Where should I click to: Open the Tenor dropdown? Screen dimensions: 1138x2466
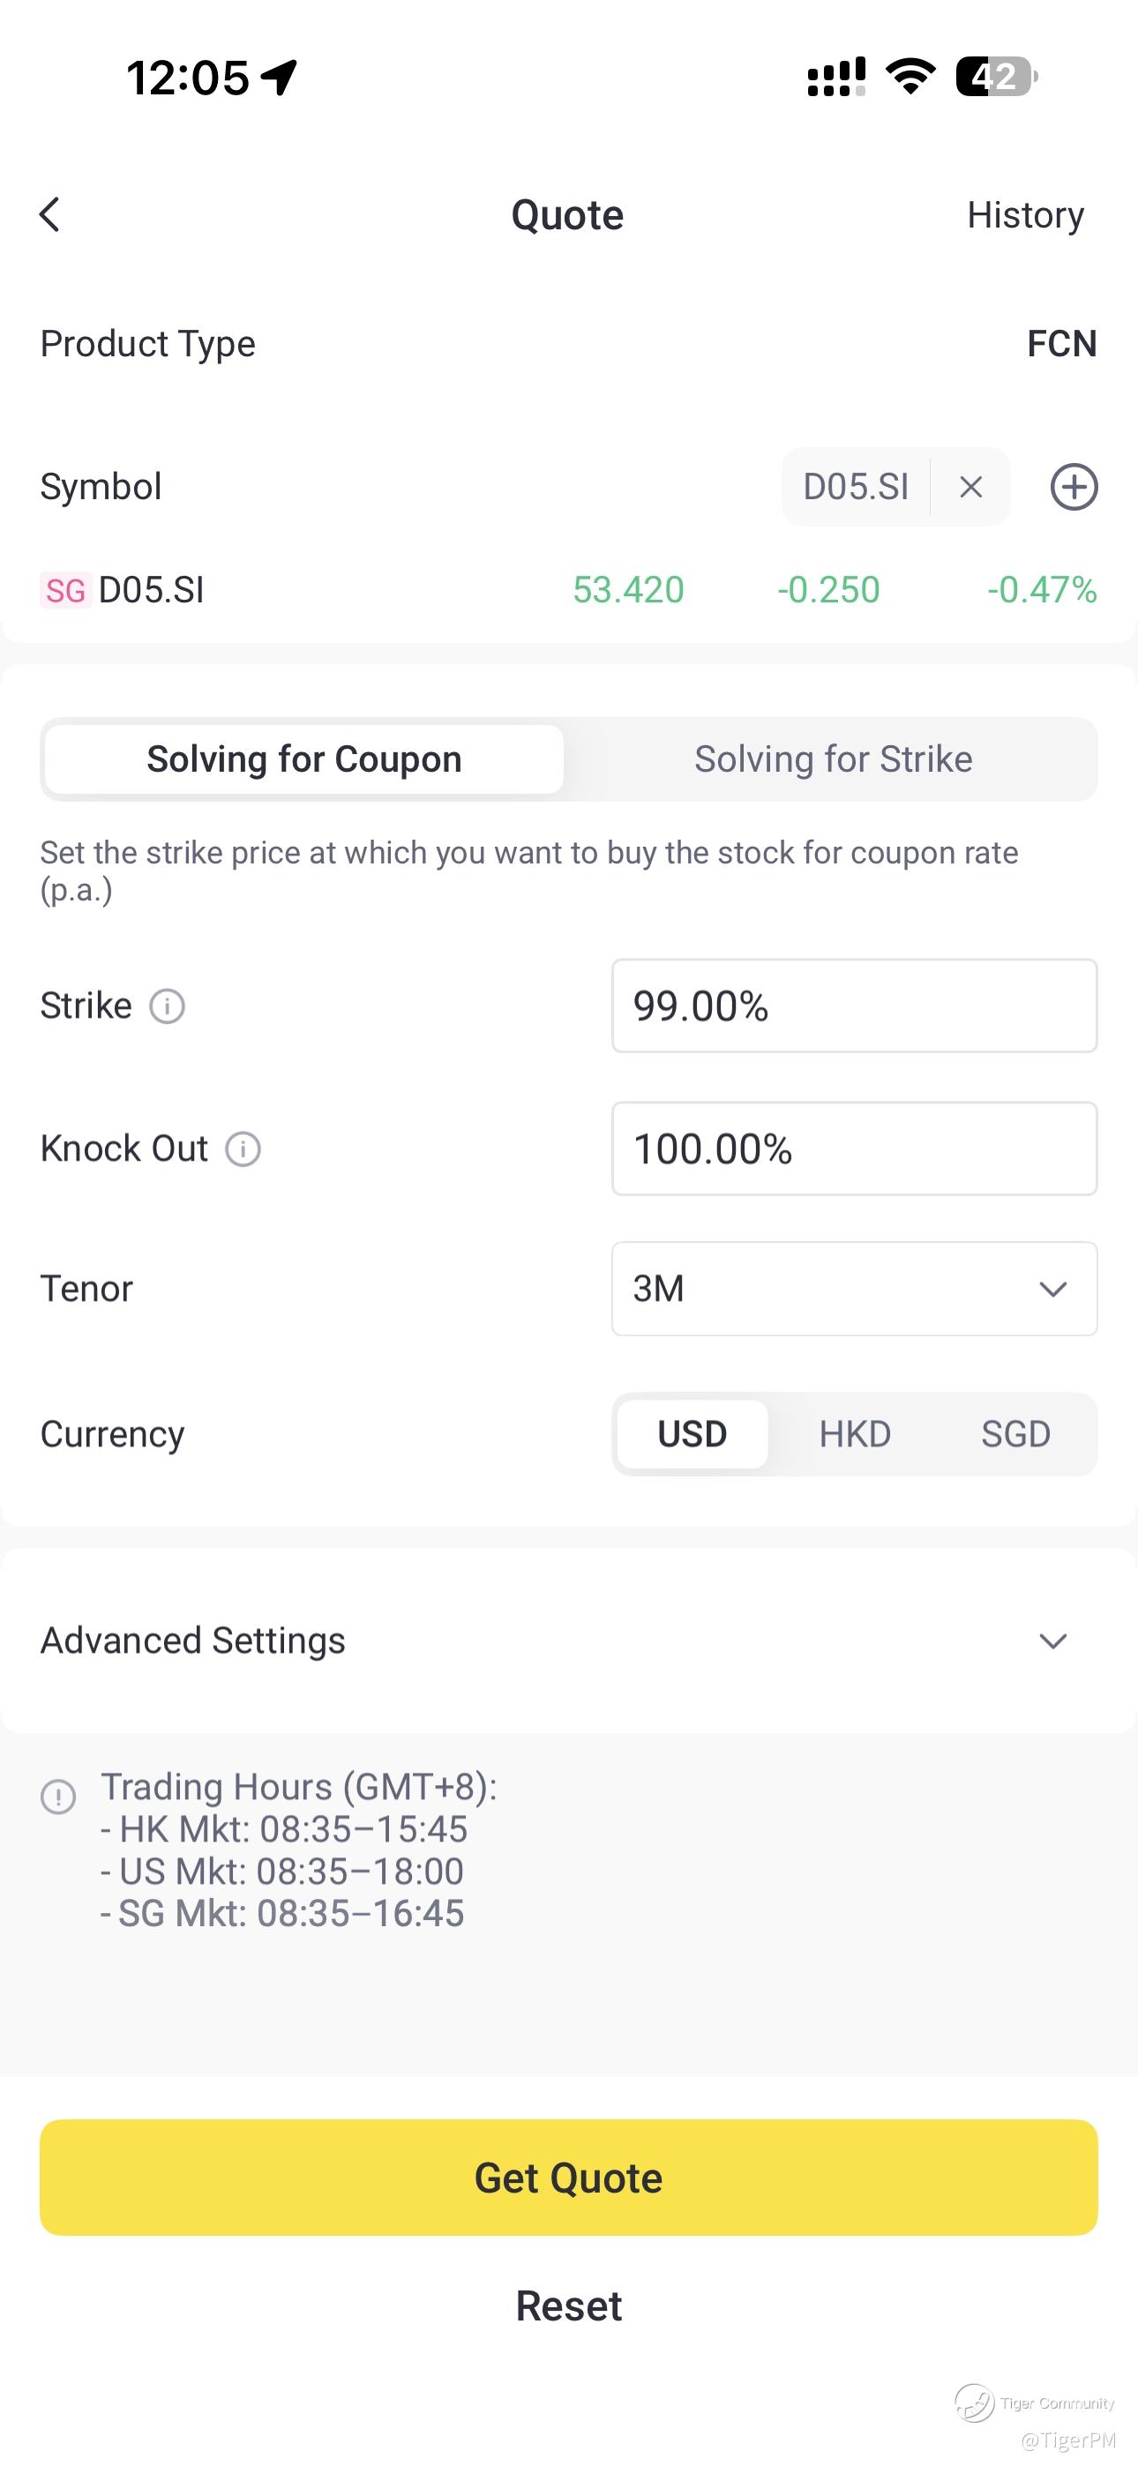click(854, 1289)
